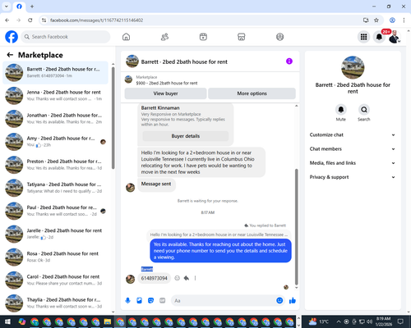Click the 6148973094 phone number message

(x=155, y=278)
